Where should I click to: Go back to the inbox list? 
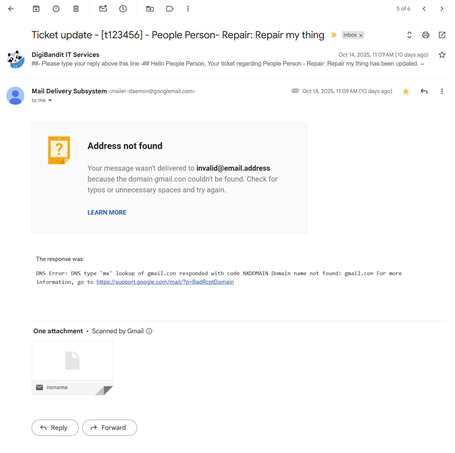pos(11,9)
